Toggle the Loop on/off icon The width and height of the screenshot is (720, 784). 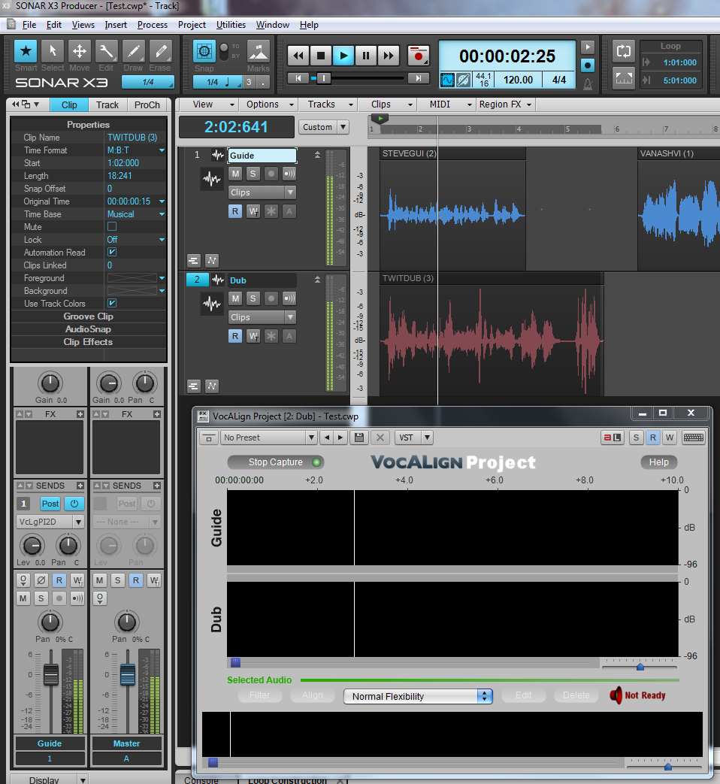click(624, 51)
